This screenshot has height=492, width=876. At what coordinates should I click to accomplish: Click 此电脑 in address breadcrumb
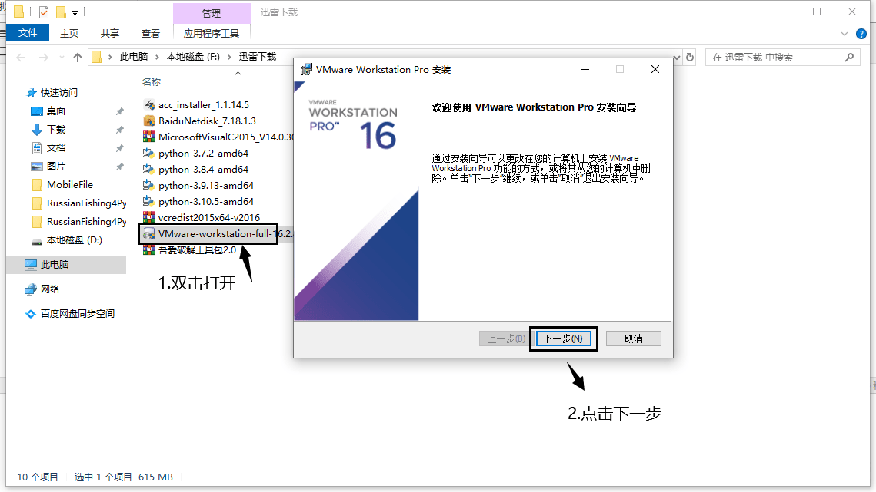(134, 57)
